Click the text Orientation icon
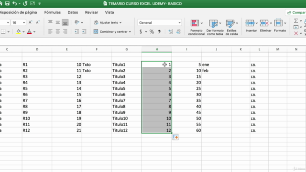 [x=77, y=22]
